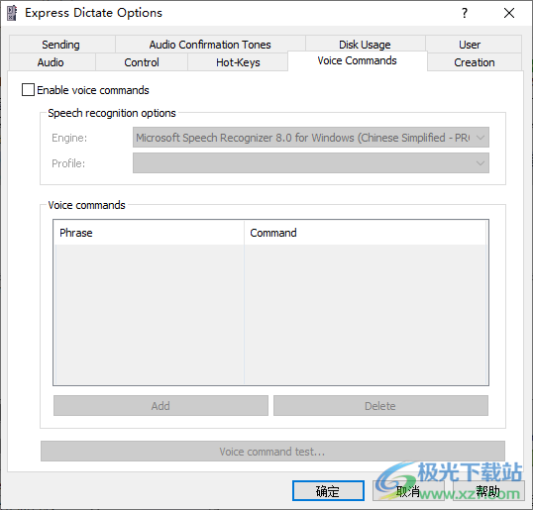Confirm with the 确定 button

click(x=328, y=490)
